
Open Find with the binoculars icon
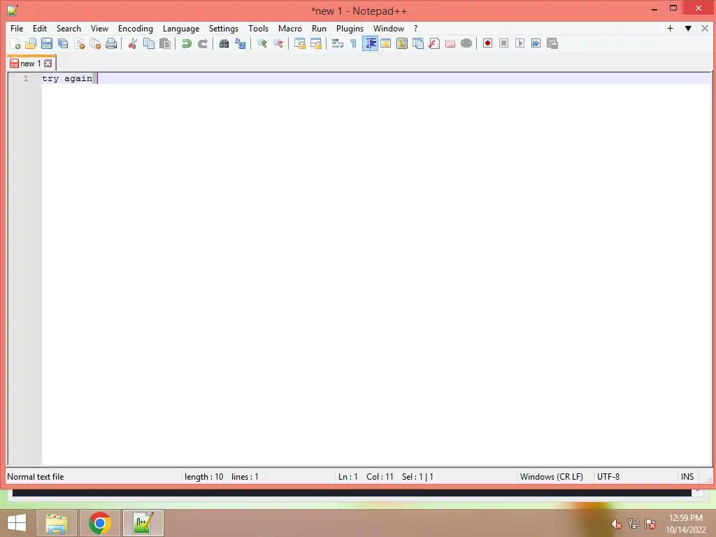point(224,43)
